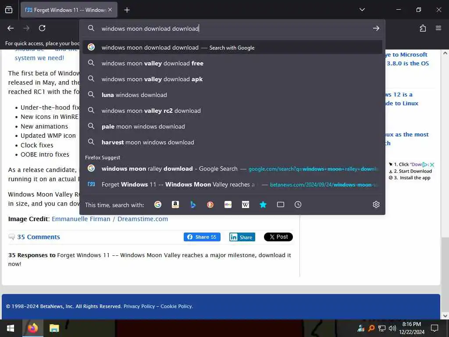This screenshot has width=449, height=337.
Task: Open the 35 Comments link
Action: 39,237
